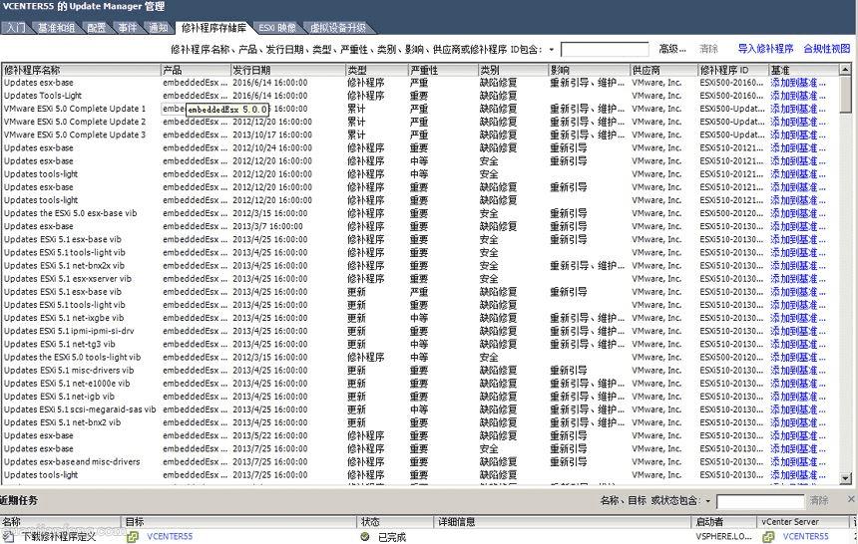The height and width of the screenshot is (544, 858).
Task: Sort by the 修补程序名称 column header
Action: tap(81, 70)
